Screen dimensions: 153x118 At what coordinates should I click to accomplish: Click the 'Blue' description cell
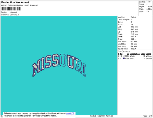click(x=132, y=58)
